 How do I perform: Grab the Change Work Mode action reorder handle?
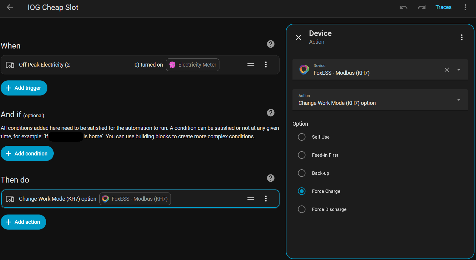251,199
